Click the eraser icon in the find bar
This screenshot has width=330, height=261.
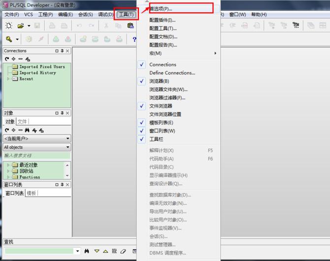click(x=123, y=251)
